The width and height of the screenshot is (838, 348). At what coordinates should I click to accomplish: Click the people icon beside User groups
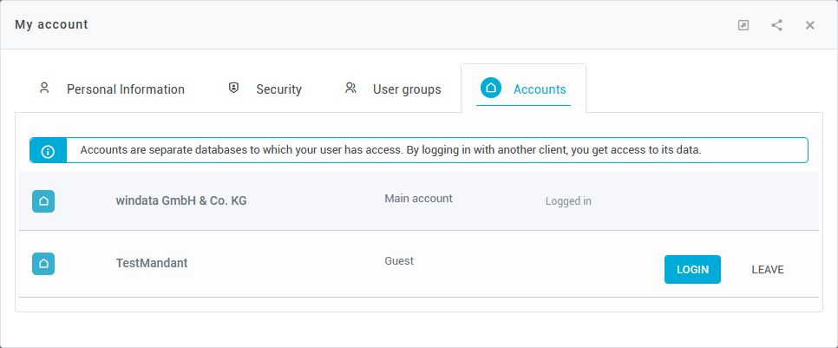(x=350, y=89)
